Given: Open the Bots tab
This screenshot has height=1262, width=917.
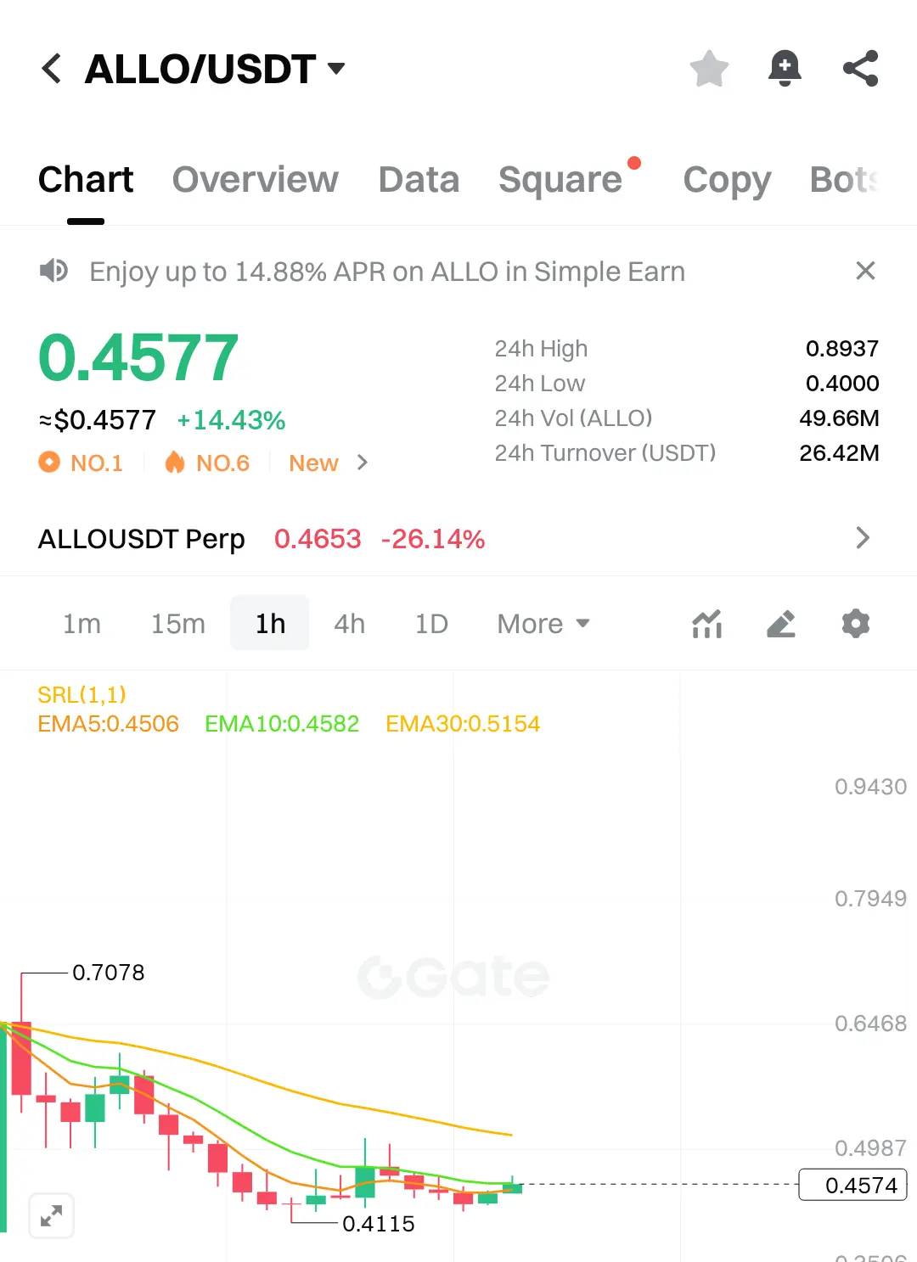Looking at the screenshot, I should pos(844,180).
